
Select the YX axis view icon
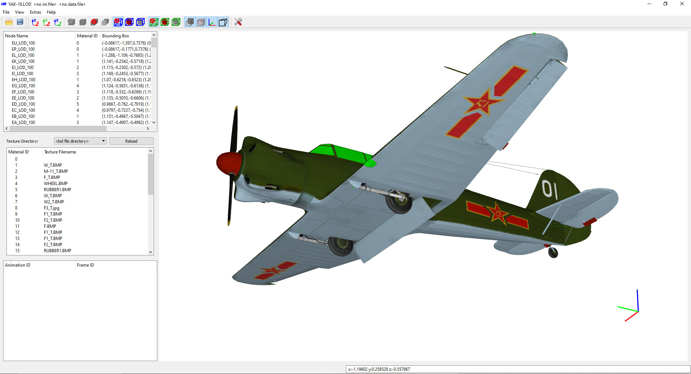[46, 22]
